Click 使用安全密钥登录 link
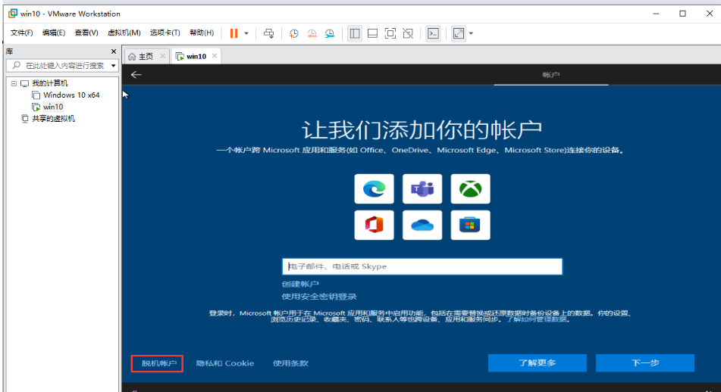721x392 pixels. [x=319, y=297]
